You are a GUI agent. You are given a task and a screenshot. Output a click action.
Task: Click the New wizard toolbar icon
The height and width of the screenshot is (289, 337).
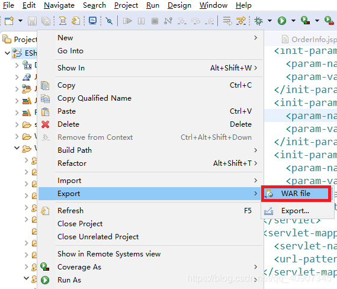pos(9,21)
